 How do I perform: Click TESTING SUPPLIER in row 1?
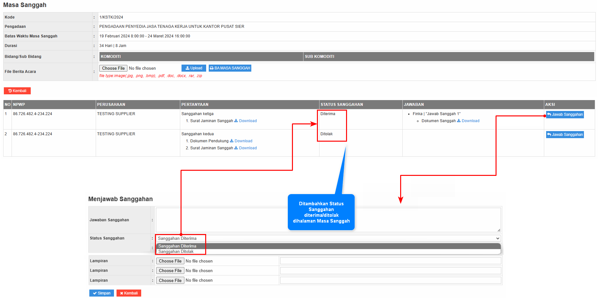(116, 114)
